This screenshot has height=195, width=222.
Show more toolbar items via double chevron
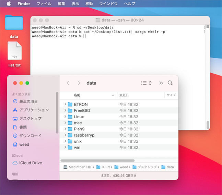coord(161,83)
